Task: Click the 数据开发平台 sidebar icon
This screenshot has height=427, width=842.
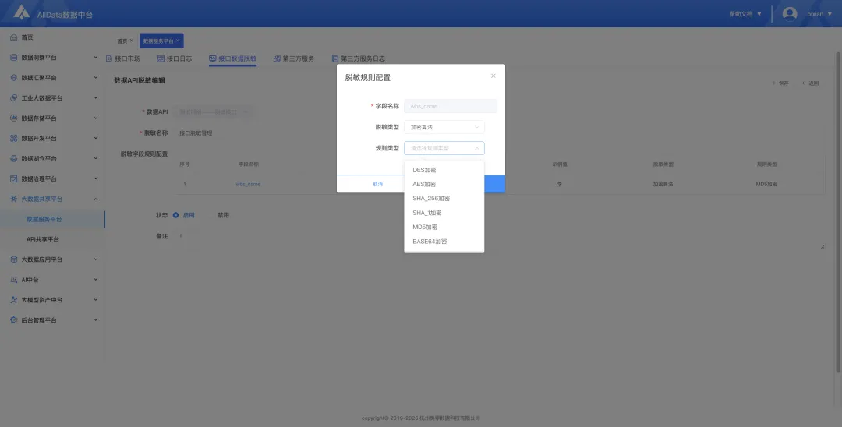Action: [14, 139]
